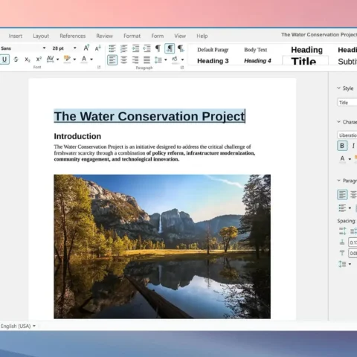Apply the Highlighting Color marker

tap(67, 59)
